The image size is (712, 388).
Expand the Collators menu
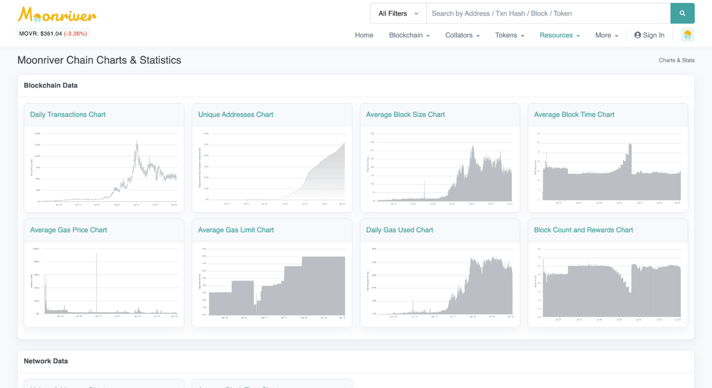click(x=462, y=35)
